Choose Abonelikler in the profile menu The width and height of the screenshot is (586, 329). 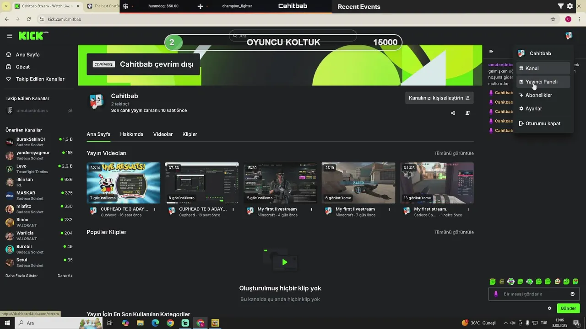[x=543, y=95]
